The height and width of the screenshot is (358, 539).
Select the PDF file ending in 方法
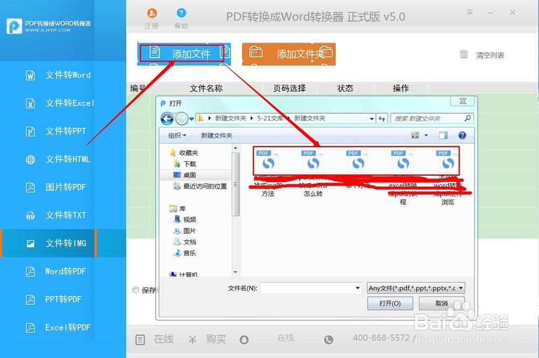coord(268,173)
